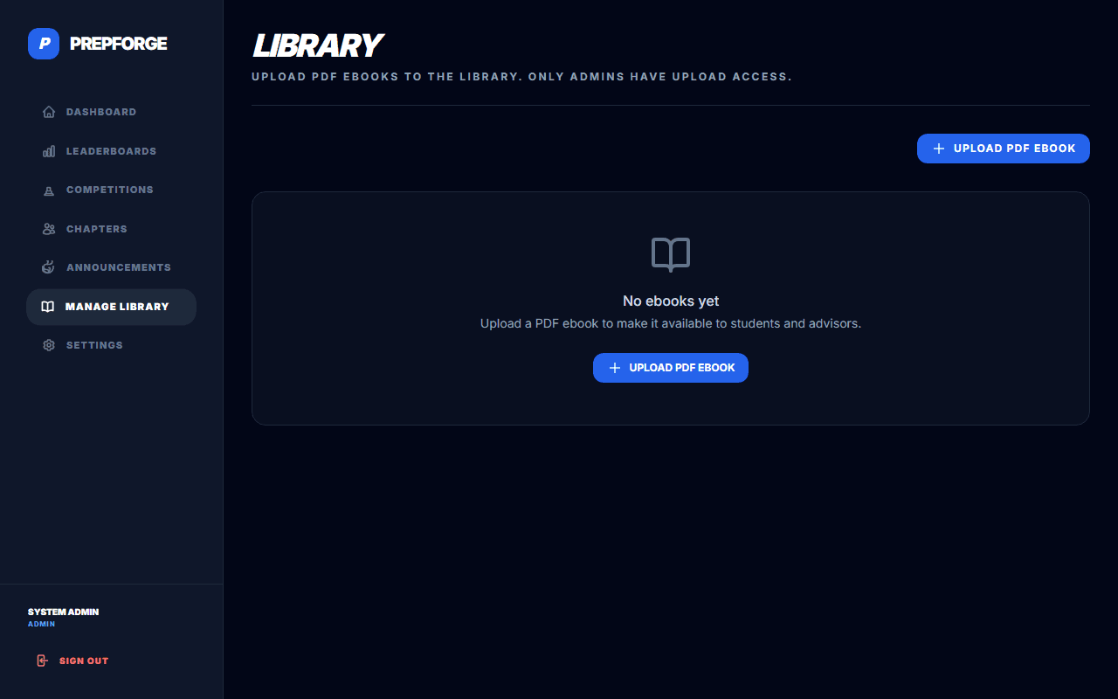Navigate to the Leaderboards section

111,150
